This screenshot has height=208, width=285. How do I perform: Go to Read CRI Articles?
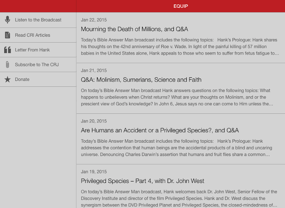[38, 35]
